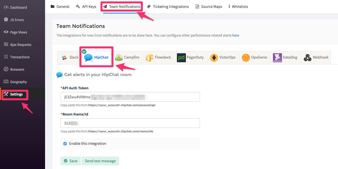This screenshot has width=338, height=169.
Task: Click Send test message button
Action: click(x=100, y=161)
